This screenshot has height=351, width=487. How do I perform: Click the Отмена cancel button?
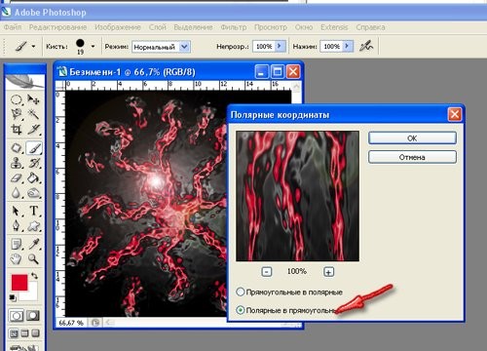click(x=412, y=157)
